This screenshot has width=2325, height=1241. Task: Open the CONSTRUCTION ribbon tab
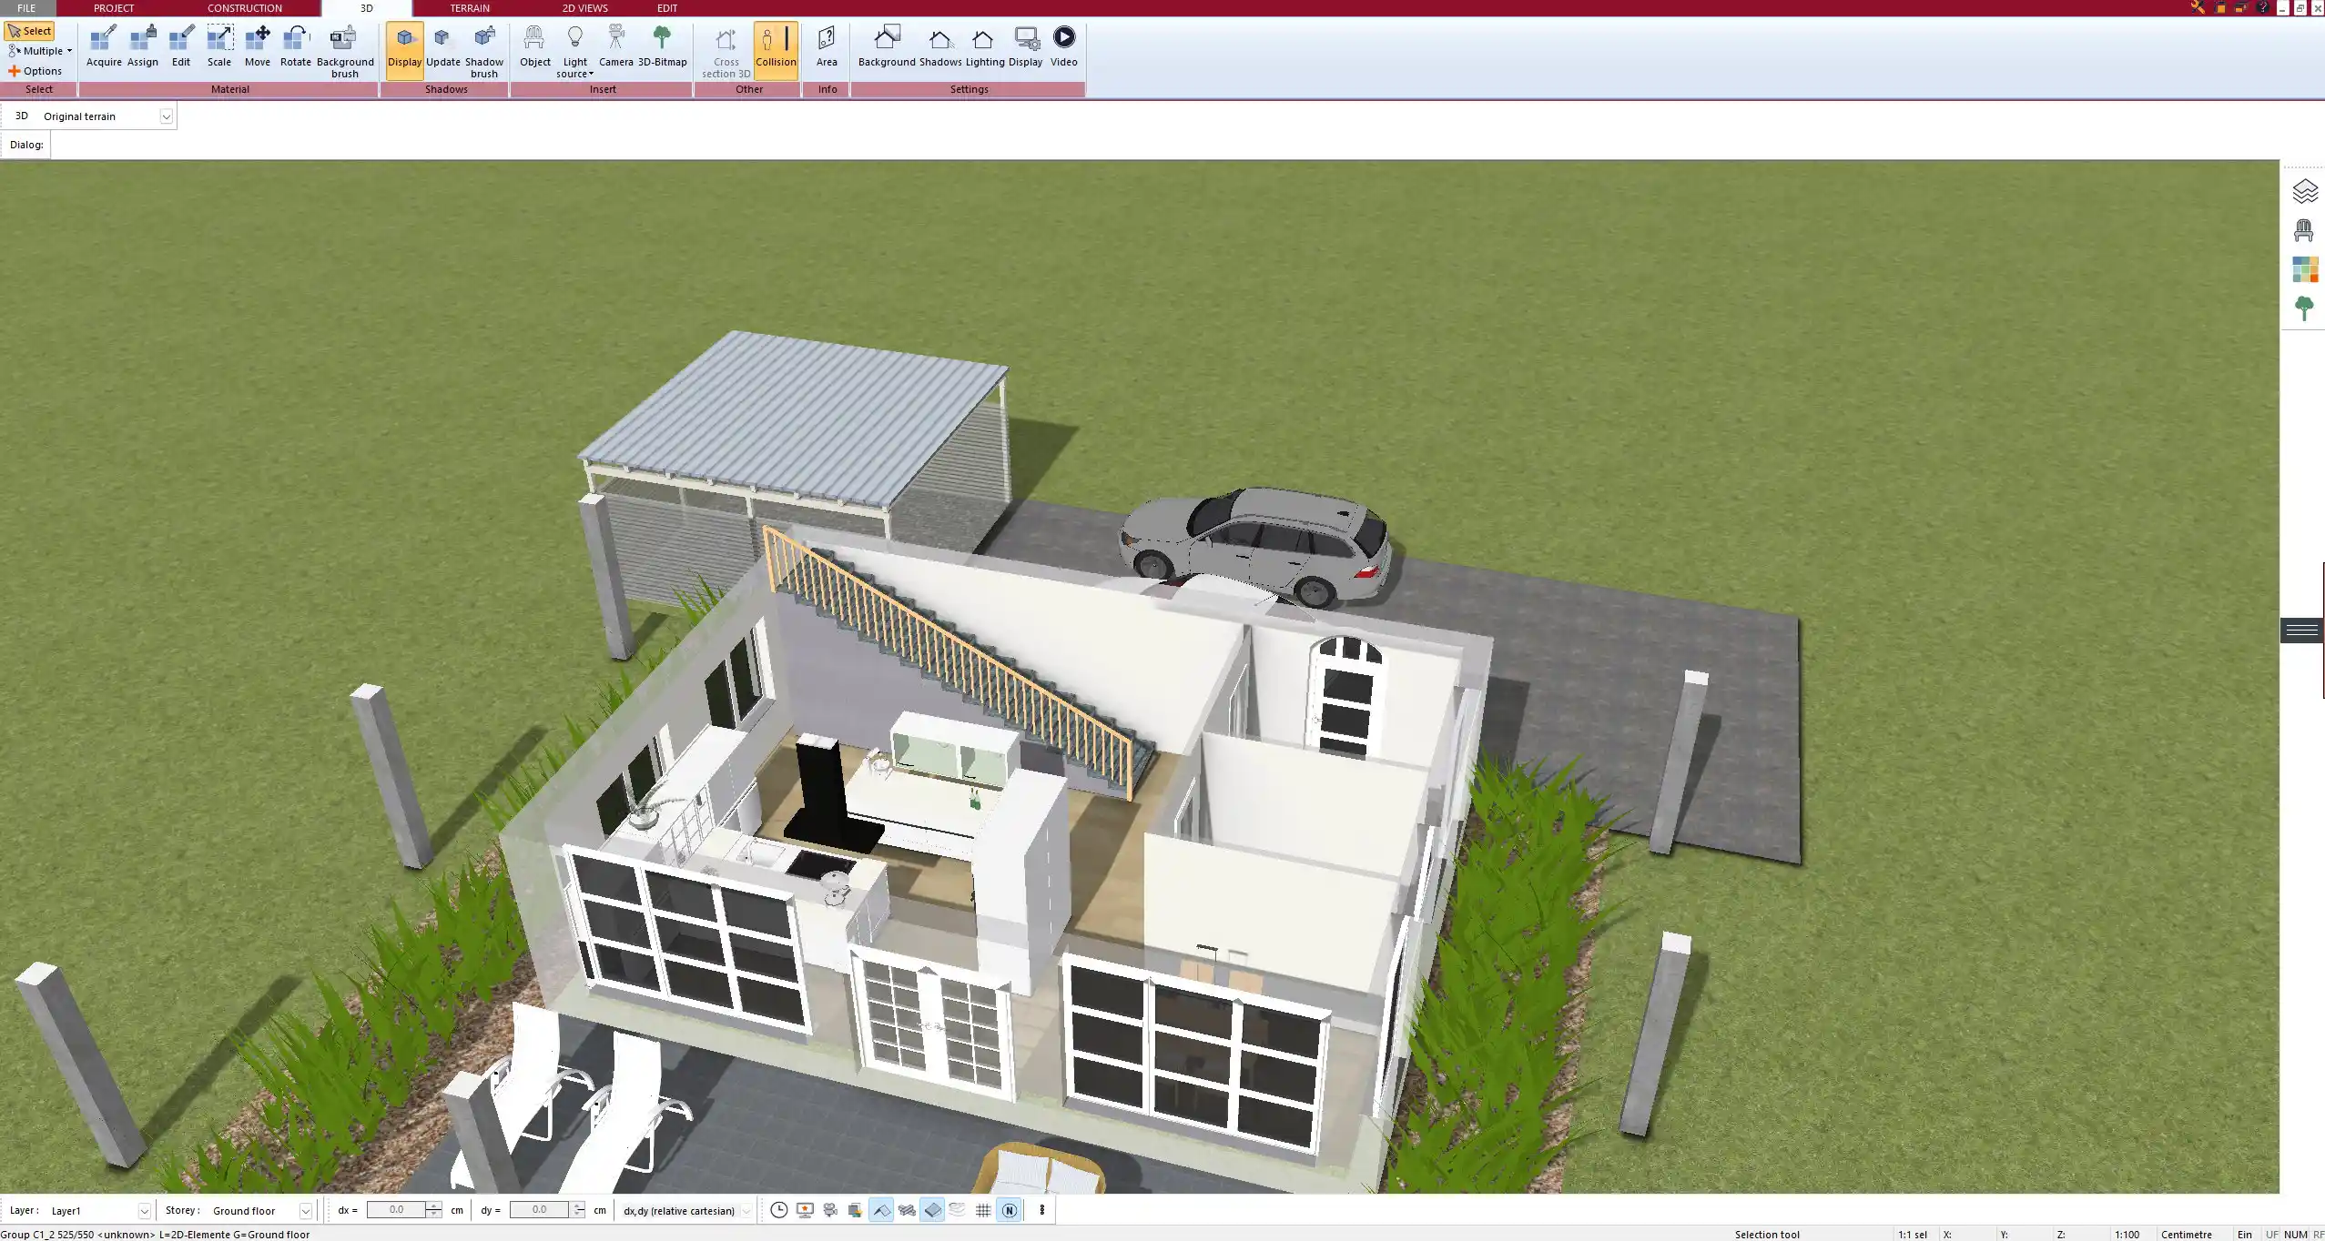point(244,8)
